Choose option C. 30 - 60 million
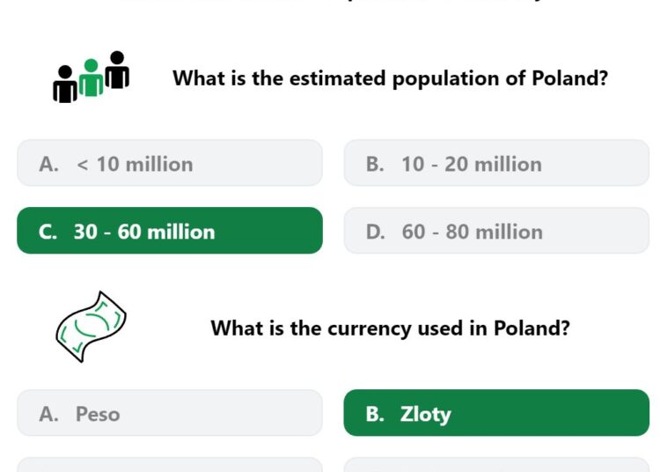The width and height of the screenshot is (660, 472). tap(170, 231)
